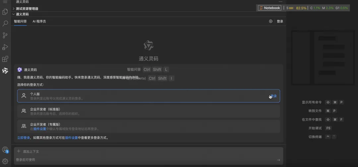The image size is (358, 167).
Task: Choose the 企业开发者（专属版）login option
Action: tap(149, 126)
